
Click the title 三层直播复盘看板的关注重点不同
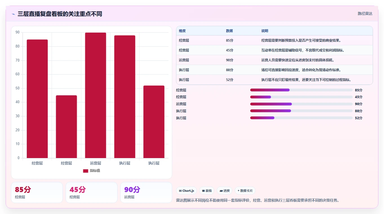[60, 14]
